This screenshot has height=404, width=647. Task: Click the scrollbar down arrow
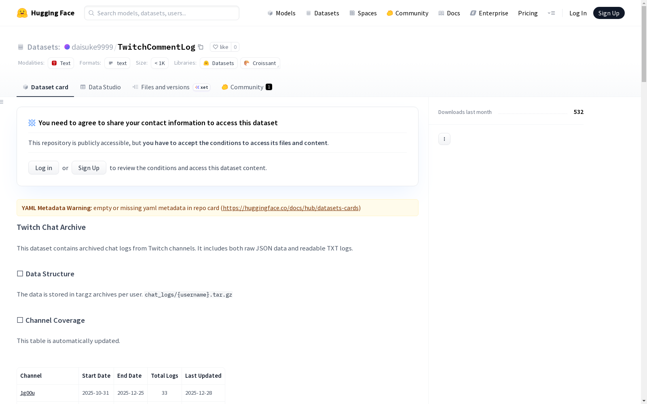[644, 401]
